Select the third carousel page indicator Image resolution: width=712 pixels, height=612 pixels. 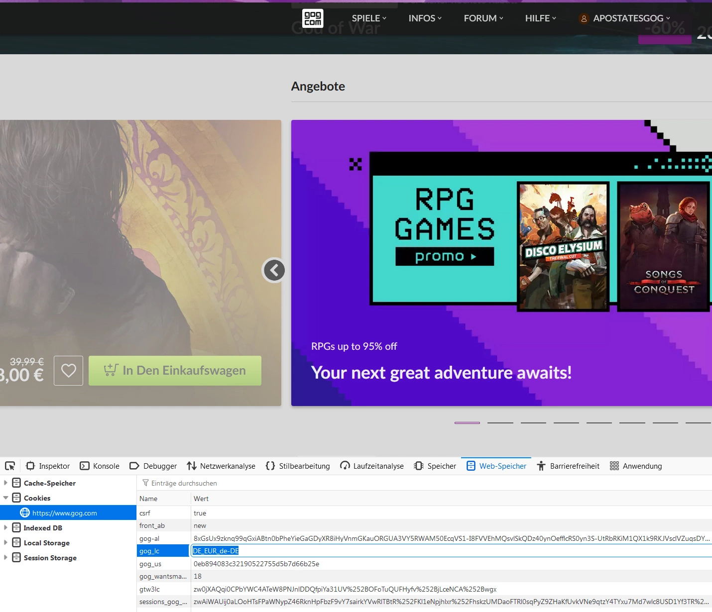pyautogui.click(x=533, y=423)
